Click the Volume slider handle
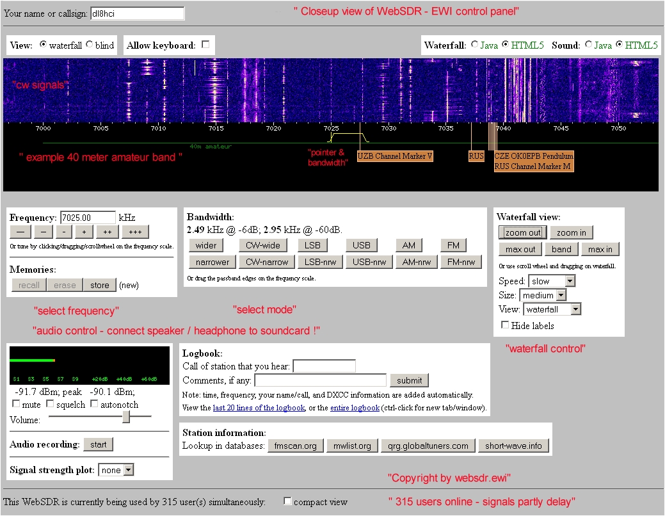665x516 pixels. coord(126,417)
